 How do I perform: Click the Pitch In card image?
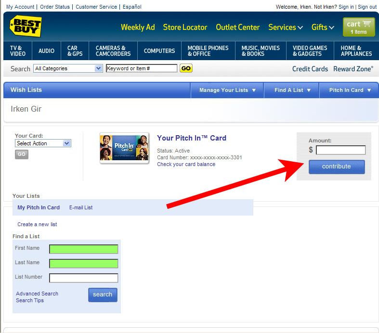click(124, 148)
